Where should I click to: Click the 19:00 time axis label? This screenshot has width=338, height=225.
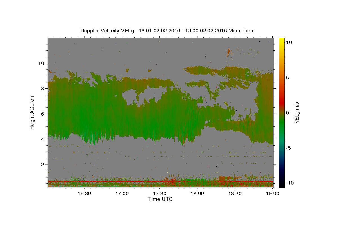pos(273,193)
